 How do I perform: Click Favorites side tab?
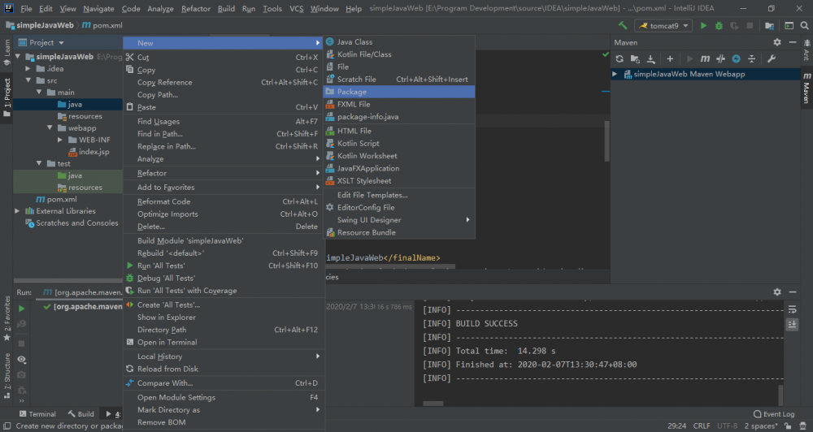[7, 318]
